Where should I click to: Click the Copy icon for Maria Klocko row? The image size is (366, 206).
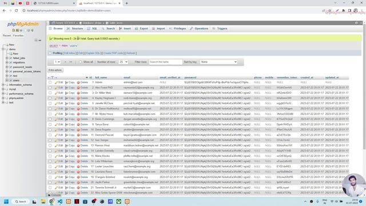click(66, 156)
